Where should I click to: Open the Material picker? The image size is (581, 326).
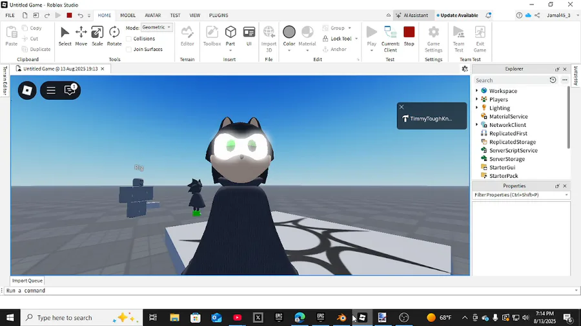pos(307,36)
